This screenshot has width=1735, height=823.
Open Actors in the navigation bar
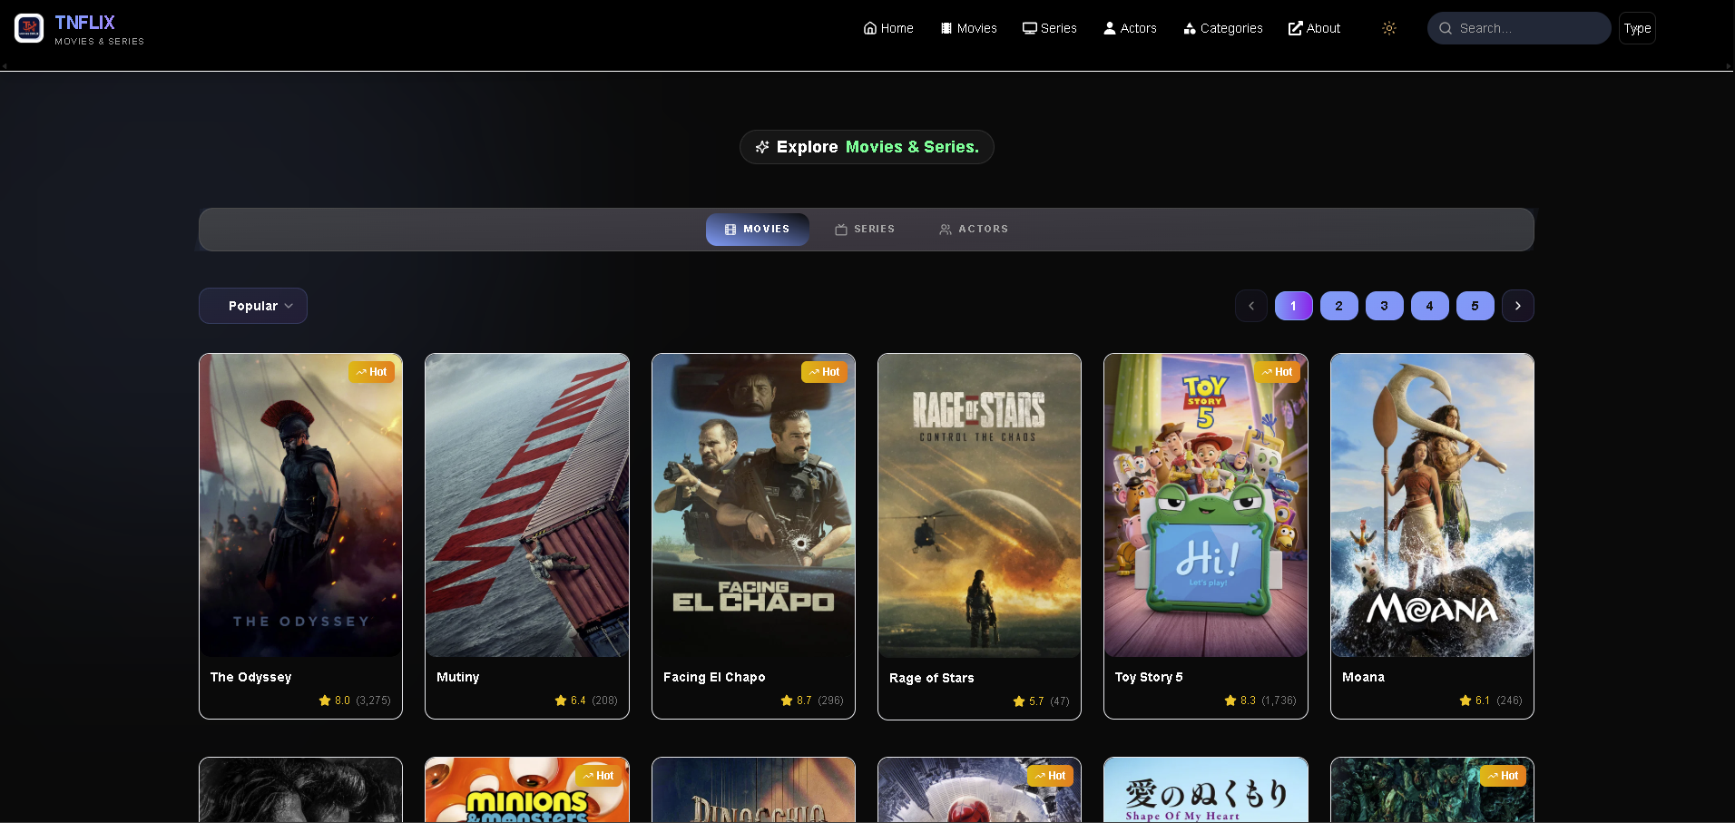pyautogui.click(x=1130, y=28)
